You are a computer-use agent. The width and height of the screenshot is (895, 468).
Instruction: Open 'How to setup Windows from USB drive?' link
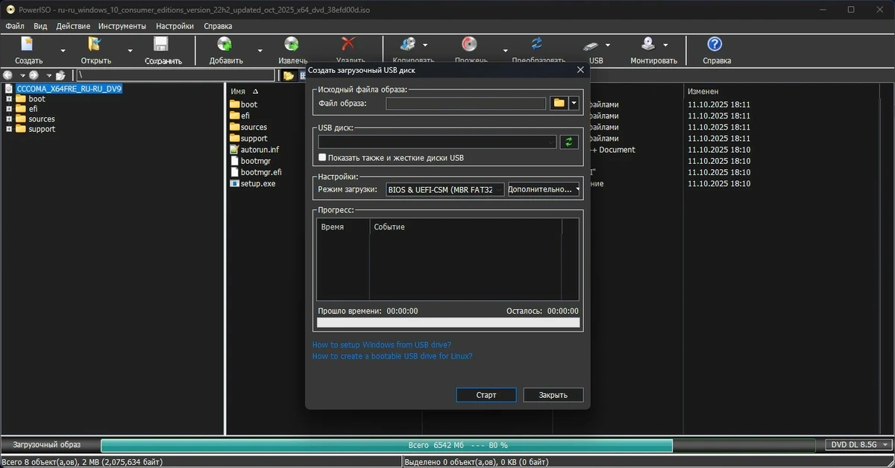coord(382,345)
